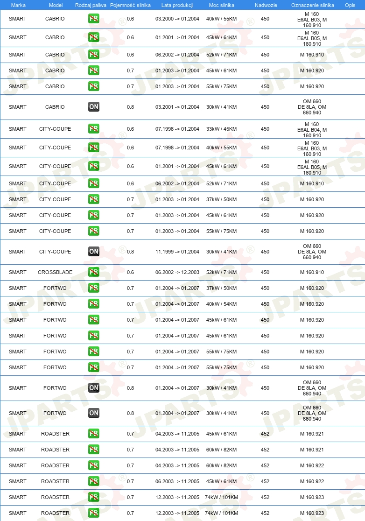Click the Opis column header
Screen dimensions: 365x521
point(350,5)
